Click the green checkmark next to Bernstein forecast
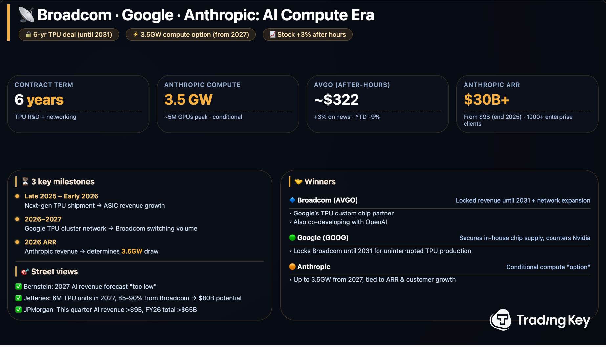The width and height of the screenshot is (606, 347). pos(19,286)
